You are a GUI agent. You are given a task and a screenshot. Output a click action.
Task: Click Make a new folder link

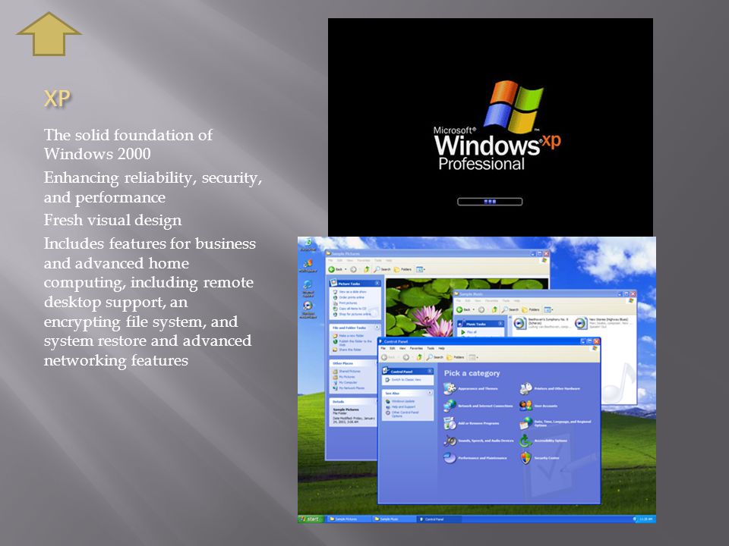pos(349,335)
